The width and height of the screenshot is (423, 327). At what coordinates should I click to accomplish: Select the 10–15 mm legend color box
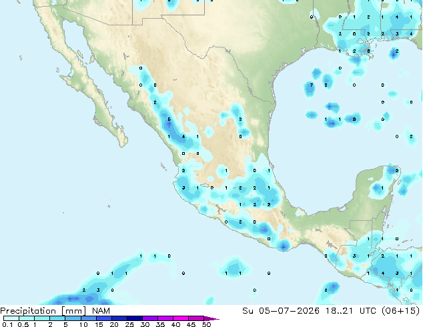click(88, 318)
